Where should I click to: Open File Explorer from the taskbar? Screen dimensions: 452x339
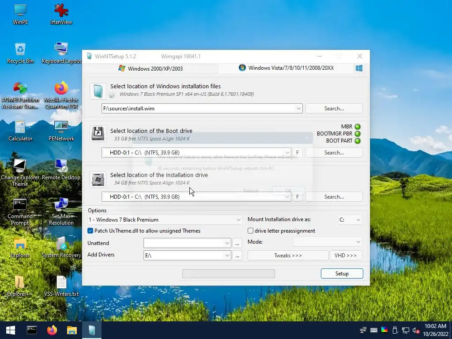[x=72, y=330]
